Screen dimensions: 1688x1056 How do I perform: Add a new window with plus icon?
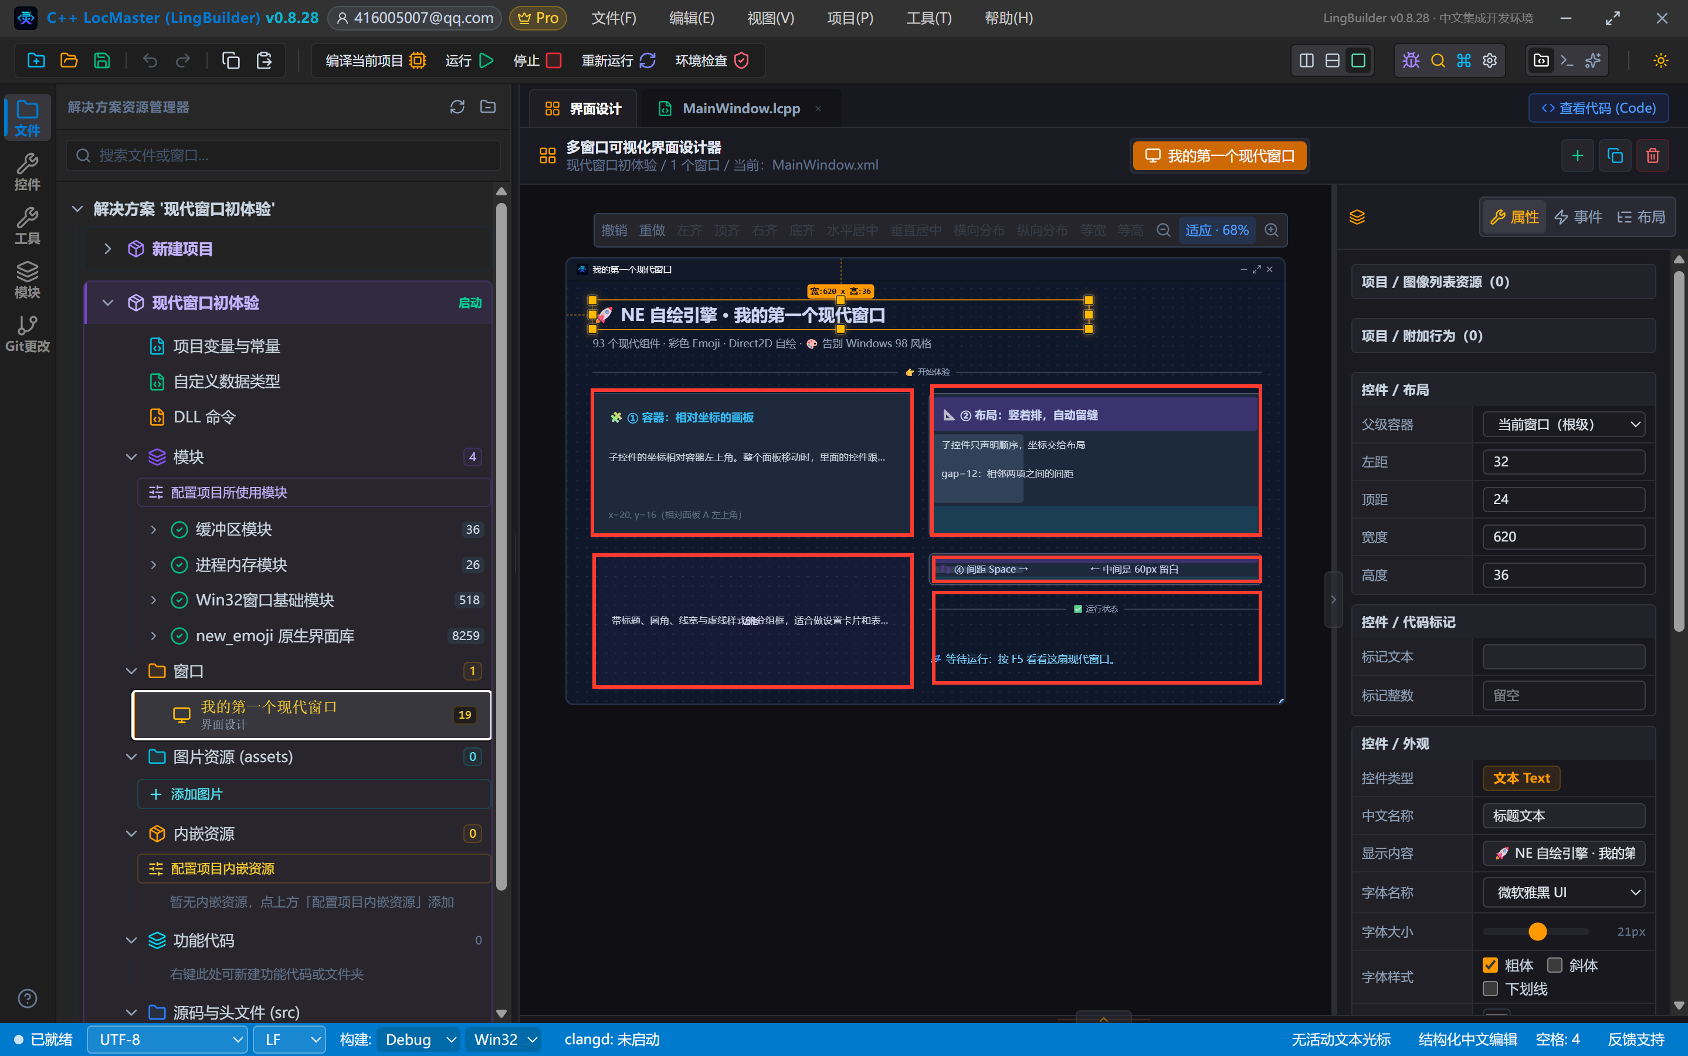(1577, 155)
